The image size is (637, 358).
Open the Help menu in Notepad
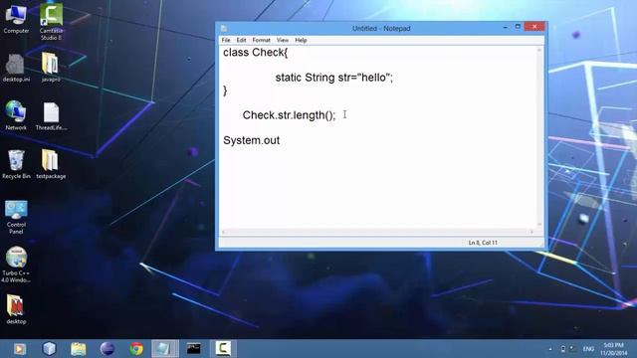coord(301,40)
